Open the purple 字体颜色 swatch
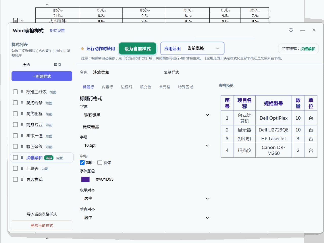Viewport: 324px width, 243px height. click(85, 179)
